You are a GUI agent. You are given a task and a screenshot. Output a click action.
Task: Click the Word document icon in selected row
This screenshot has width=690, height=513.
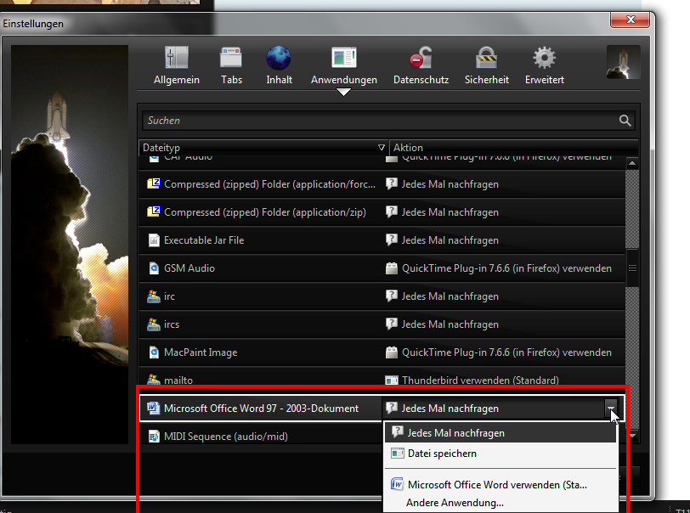[x=153, y=409]
